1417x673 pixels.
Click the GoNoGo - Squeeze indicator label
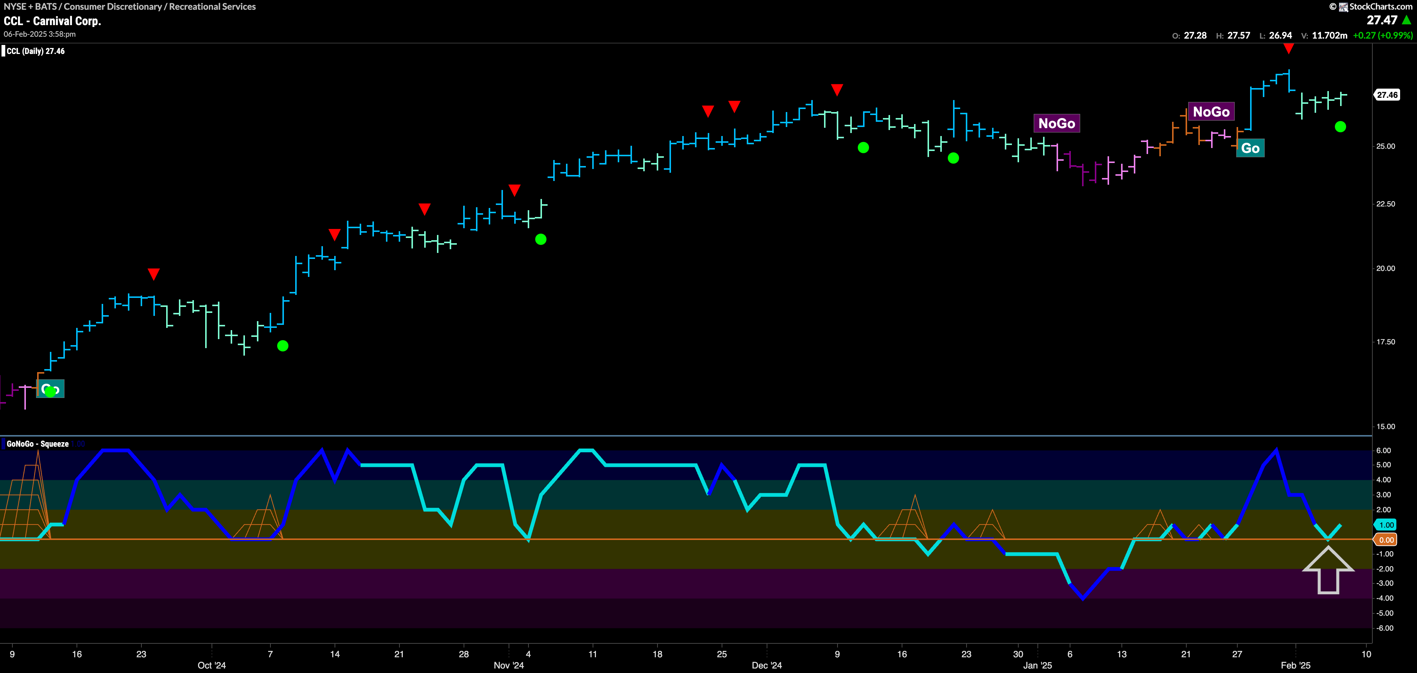pyautogui.click(x=38, y=444)
